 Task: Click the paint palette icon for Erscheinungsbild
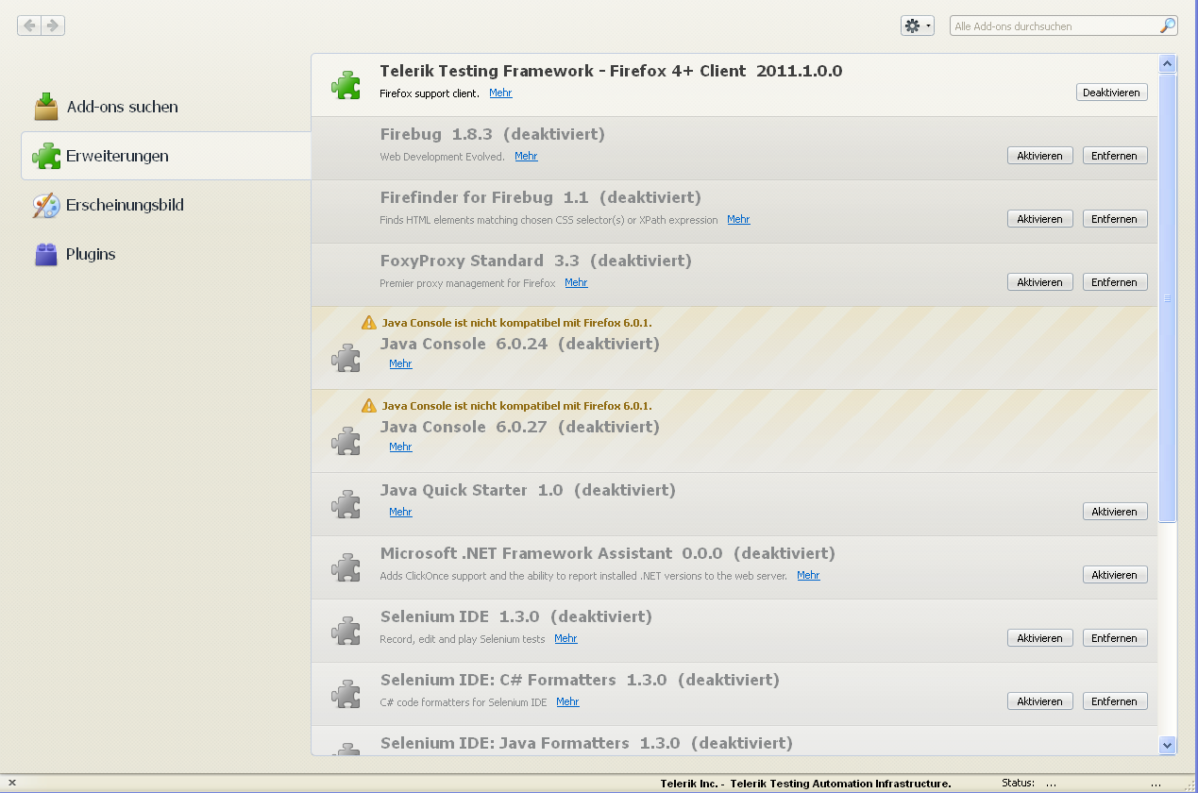click(46, 205)
